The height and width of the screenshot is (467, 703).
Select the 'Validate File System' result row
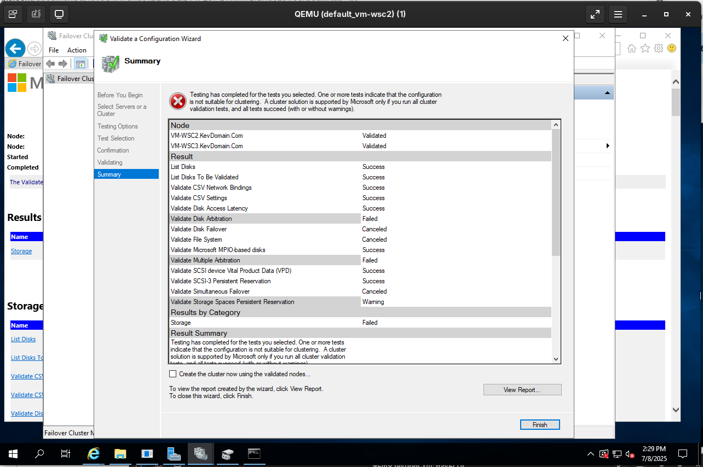pyautogui.click(x=360, y=240)
